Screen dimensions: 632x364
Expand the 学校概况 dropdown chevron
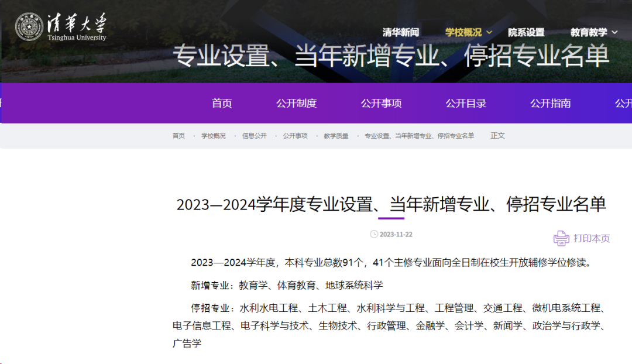(x=489, y=32)
